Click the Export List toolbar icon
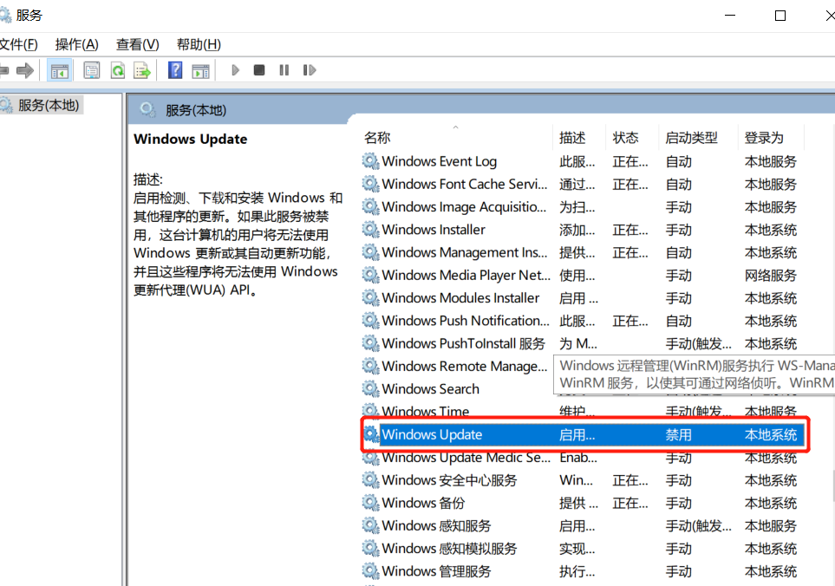 click(141, 70)
